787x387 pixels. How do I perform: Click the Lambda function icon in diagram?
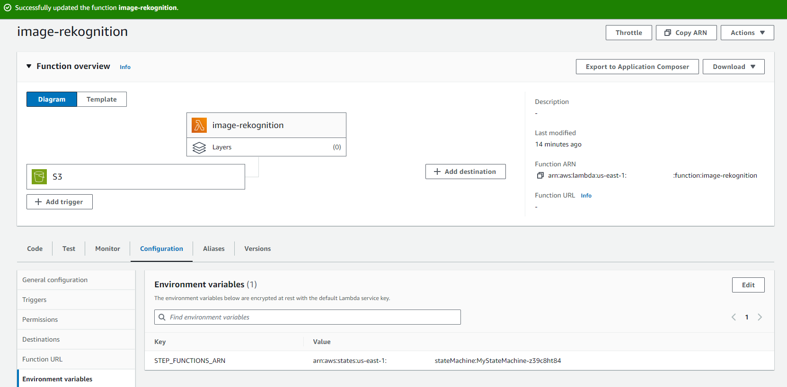coord(199,125)
